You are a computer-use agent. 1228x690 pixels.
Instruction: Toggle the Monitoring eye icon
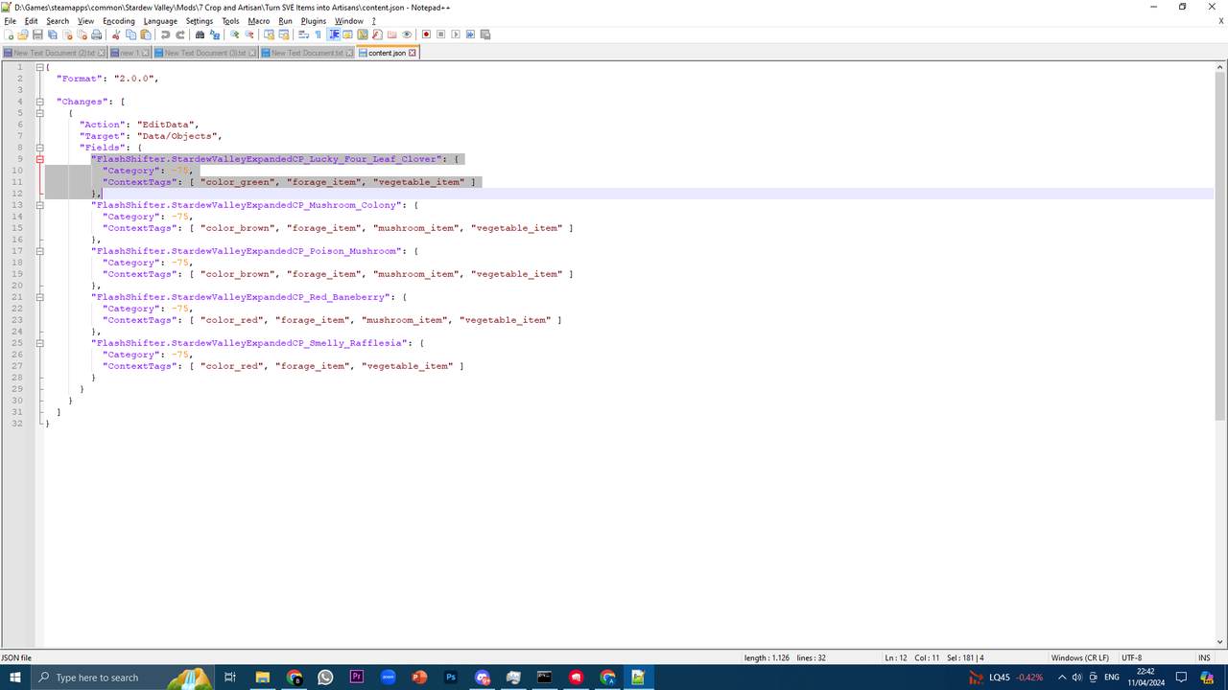tap(407, 34)
